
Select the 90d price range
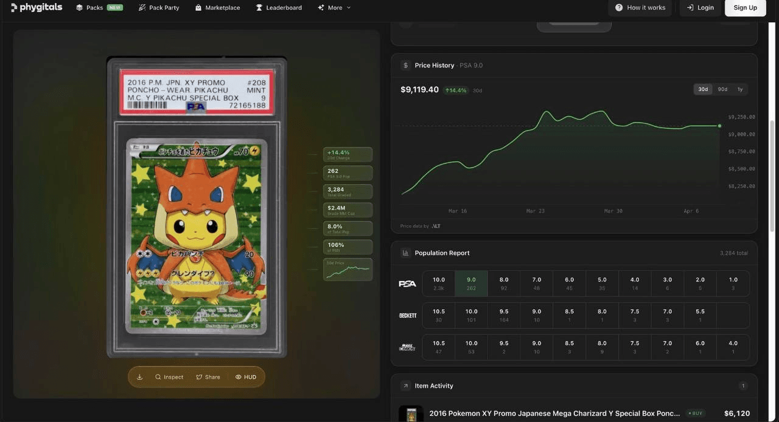pos(722,89)
